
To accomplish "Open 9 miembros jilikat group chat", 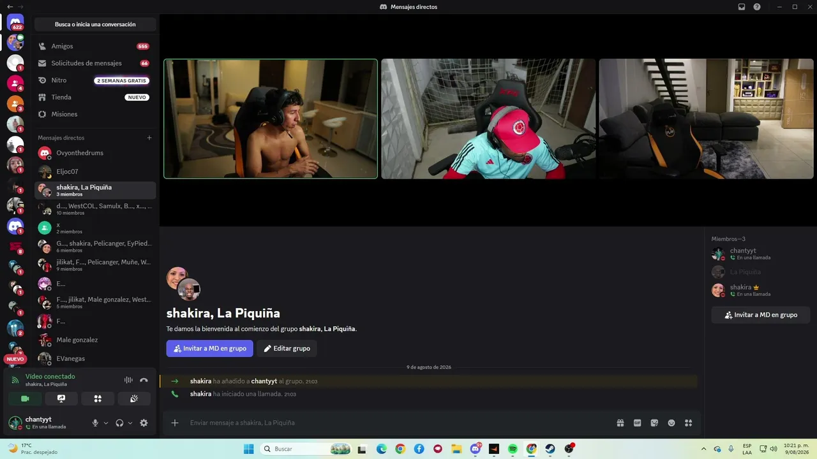I will click(95, 265).
